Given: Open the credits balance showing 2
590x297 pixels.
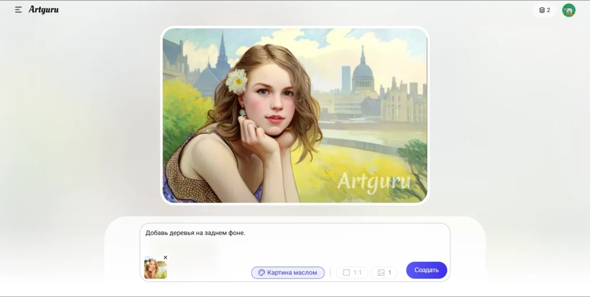Looking at the screenshot, I should tap(544, 10).
